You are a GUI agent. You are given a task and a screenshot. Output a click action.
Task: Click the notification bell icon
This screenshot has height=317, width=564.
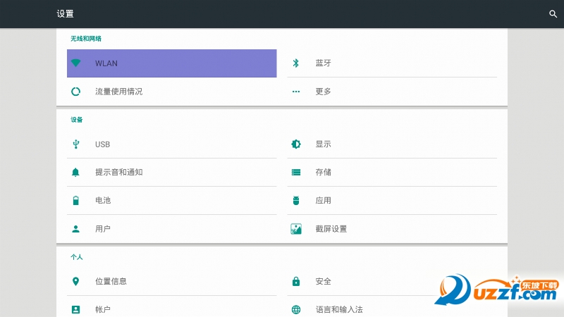76,173
